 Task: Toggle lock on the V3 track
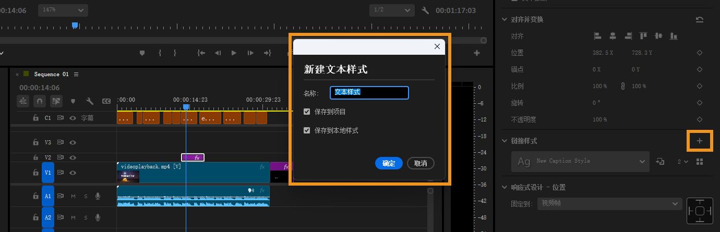coord(35,142)
